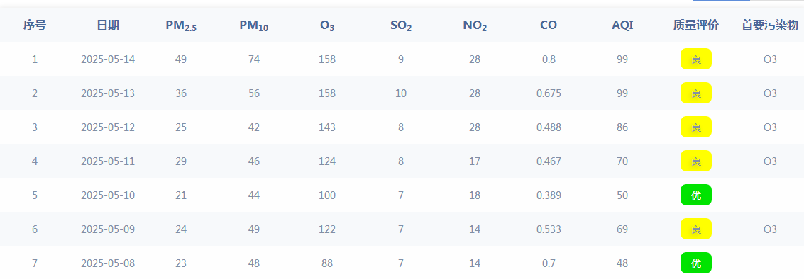Click the yellow 良 badge for 2025-05-14

[x=696, y=59]
